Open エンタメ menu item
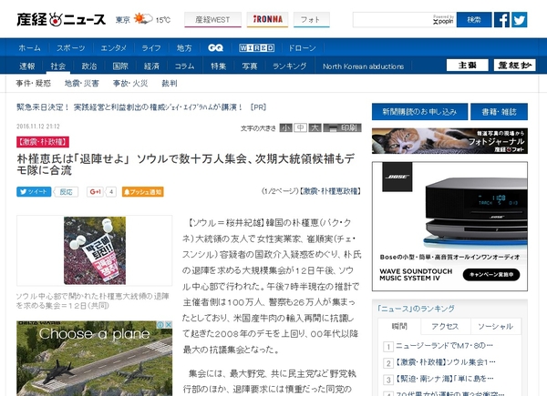Image resolution: width=547 pixels, height=396 pixels. 113,47
